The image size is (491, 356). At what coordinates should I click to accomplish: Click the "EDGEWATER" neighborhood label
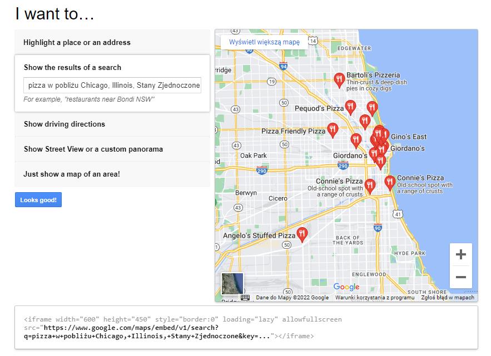pyautogui.click(x=354, y=48)
